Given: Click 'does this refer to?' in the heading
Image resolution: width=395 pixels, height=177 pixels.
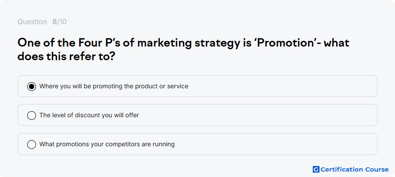Looking at the screenshot, I should [x=66, y=57].
